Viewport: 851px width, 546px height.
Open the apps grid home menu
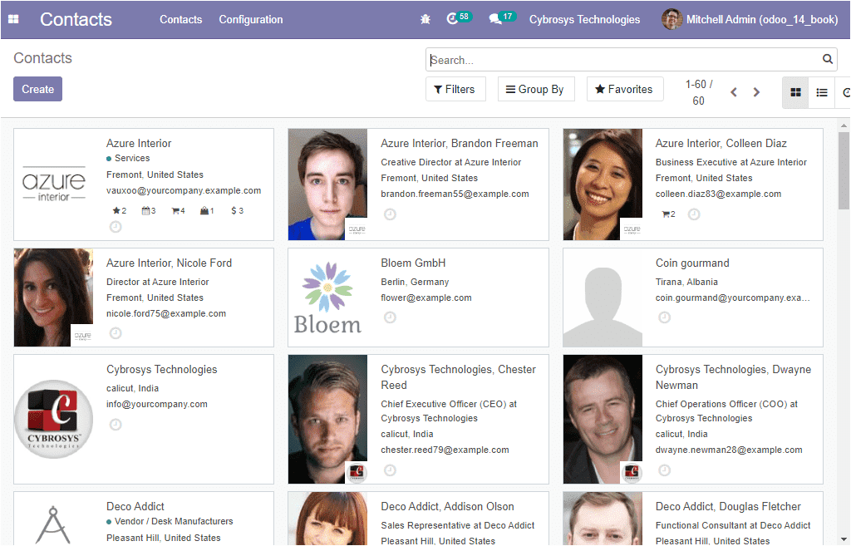13,19
